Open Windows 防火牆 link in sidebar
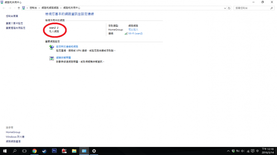277x155 pixels. pyautogui.click(x=15, y=137)
